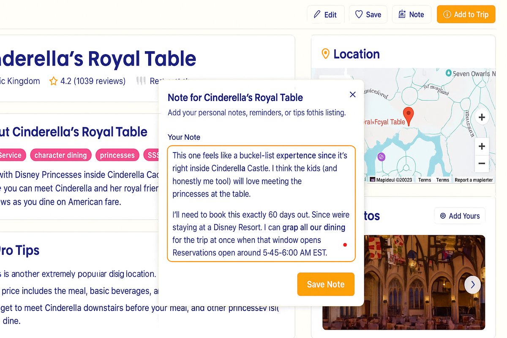Viewport: 507px width, 338px height.
Task: Click the heart icon beside Save
Action: coord(359,14)
